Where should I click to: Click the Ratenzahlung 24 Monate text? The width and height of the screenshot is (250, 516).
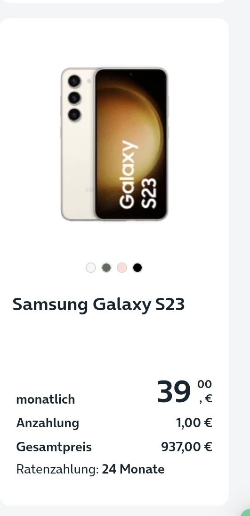click(x=90, y=469)
